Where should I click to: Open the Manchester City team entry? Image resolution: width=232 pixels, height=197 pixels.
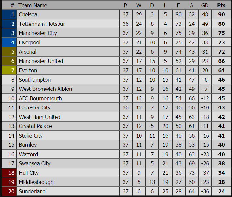point(38,33)
